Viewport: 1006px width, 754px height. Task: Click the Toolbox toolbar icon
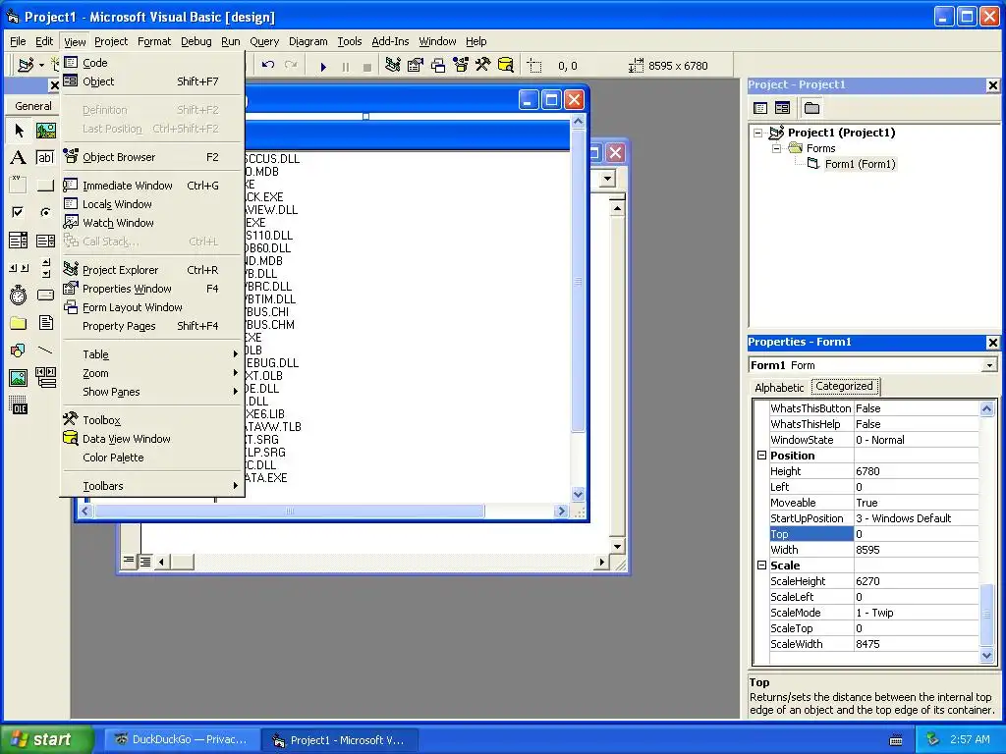point(483,66)
